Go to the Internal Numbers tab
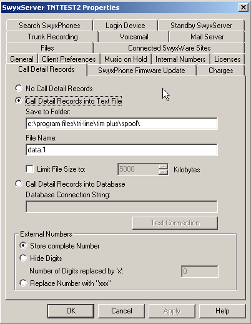This screenshot has height=324, width=251. [180, 59]
